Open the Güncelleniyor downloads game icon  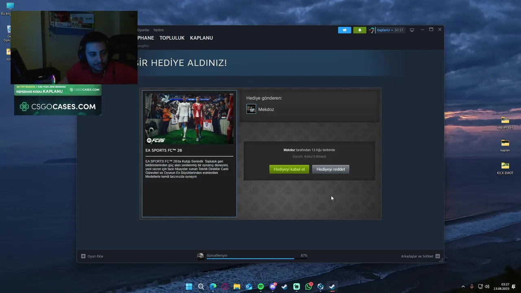tap(201, 256)
